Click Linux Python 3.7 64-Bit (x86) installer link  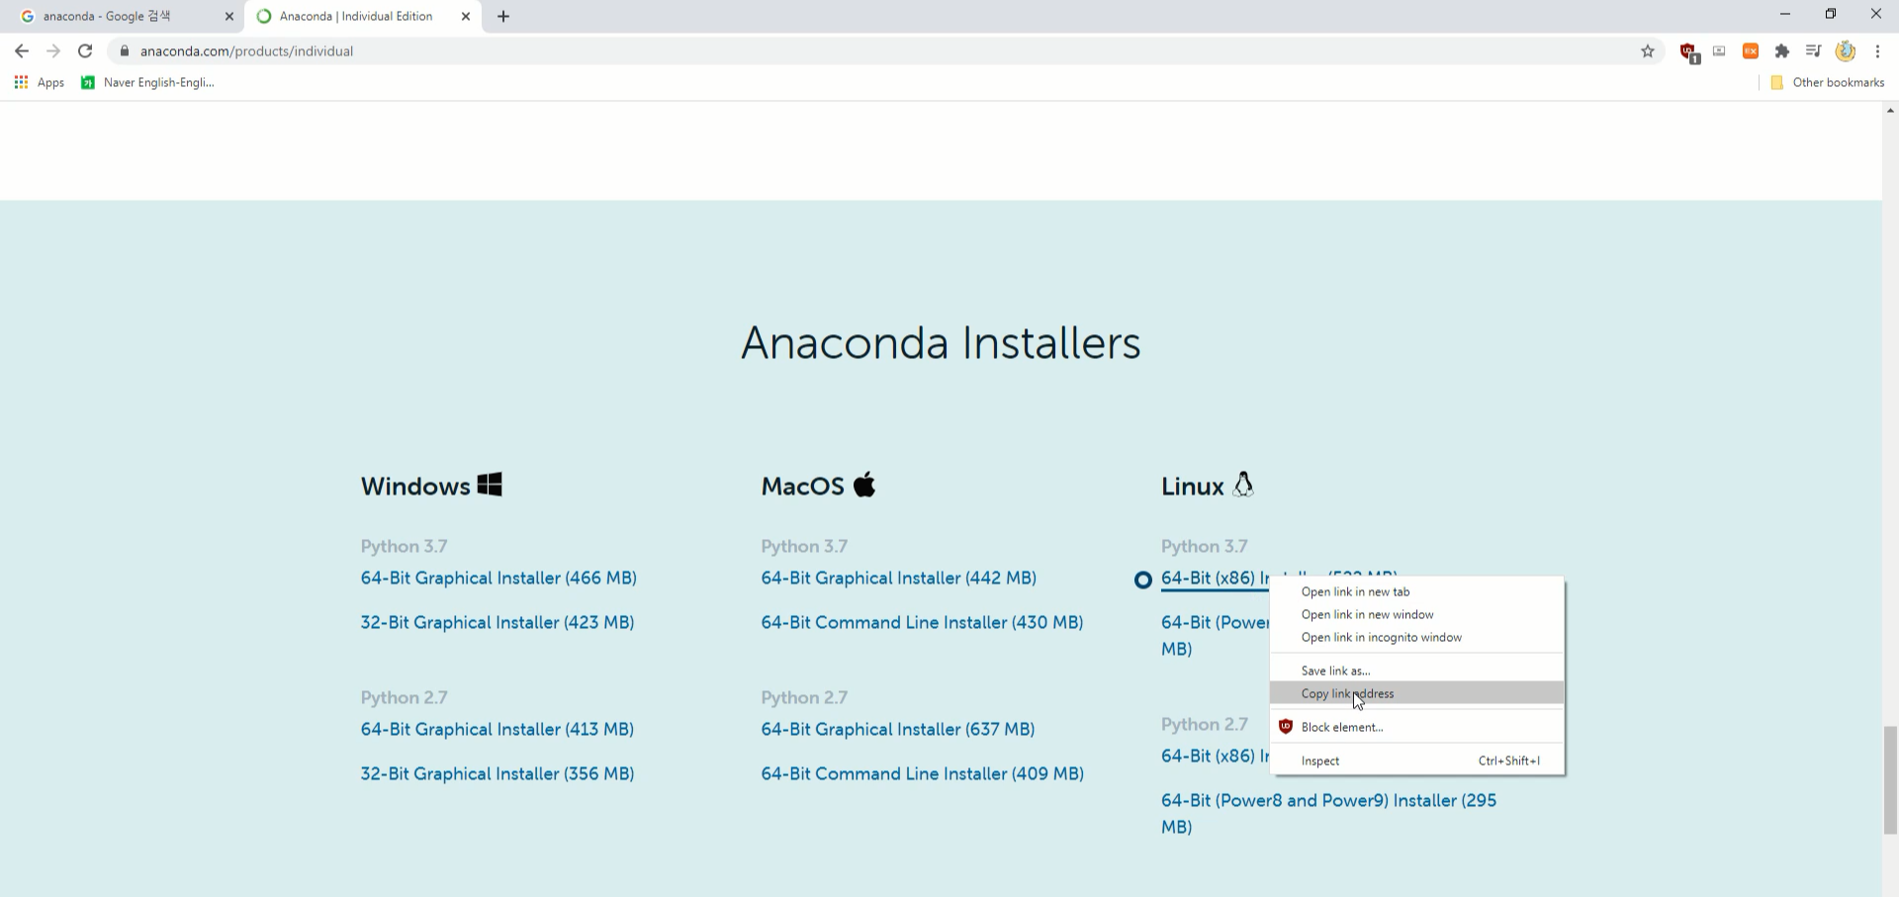(1215, 578)
